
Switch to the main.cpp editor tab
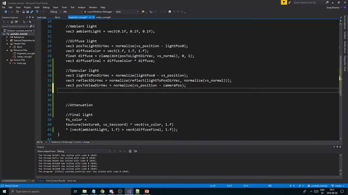click(x=41, y=17)
